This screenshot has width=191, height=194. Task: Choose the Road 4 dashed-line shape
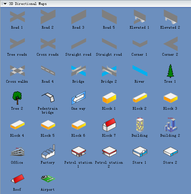click(x=48, y=70)
